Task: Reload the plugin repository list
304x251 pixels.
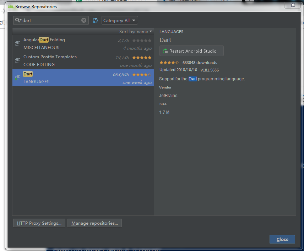Action: [95, 20]
